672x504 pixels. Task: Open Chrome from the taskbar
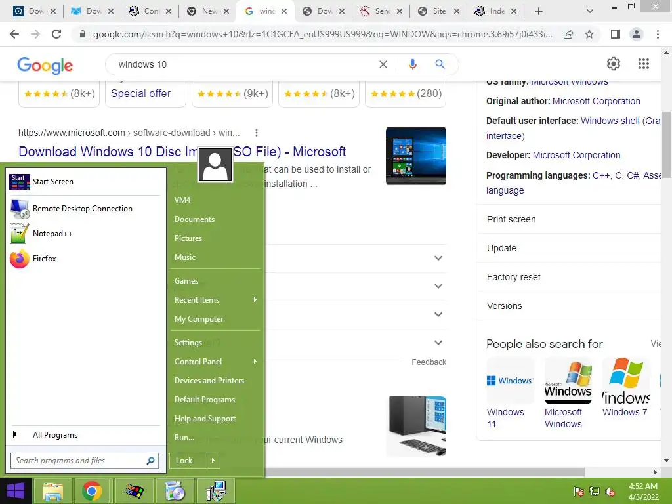pos(92,491)
